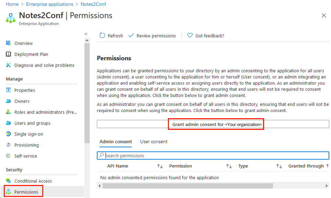This screenshot has width=331, height=198.
Task: Open Users and groups page
Action: point(32,123)
